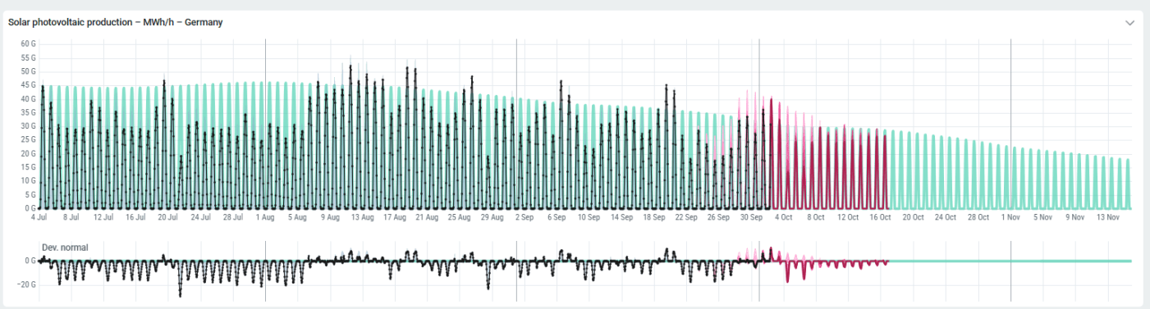Click the '1 Nov' date label
Viewport: 1150px width, 309px height.
[x=1010, y=218]
